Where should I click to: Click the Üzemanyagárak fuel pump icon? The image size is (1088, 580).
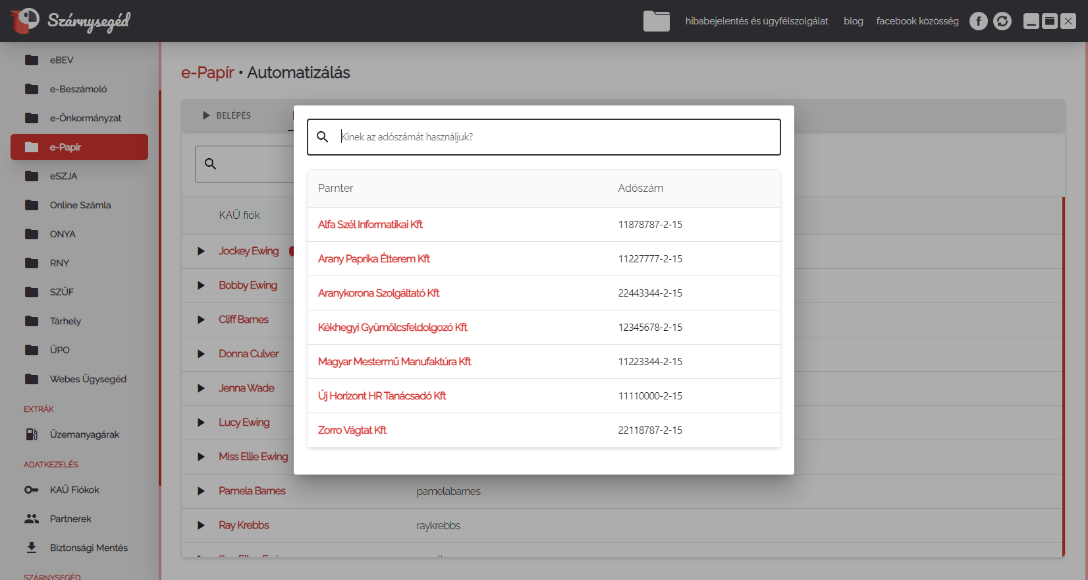pos(32,434)
